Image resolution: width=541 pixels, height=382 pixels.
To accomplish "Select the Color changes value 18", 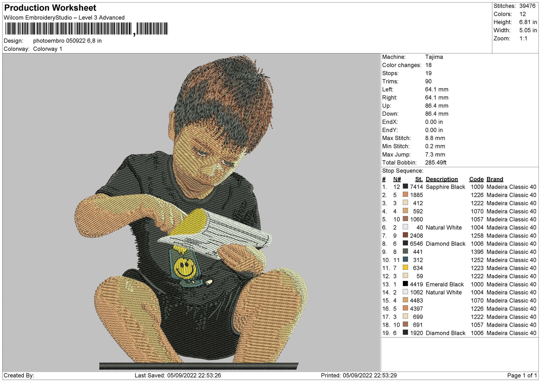I will click(x=428, y=65).
